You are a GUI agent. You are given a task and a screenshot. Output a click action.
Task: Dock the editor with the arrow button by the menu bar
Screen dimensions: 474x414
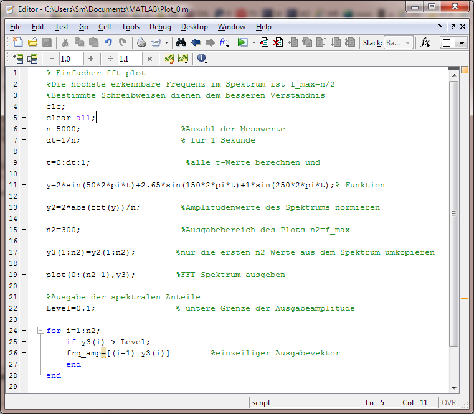tap(440, 26)
